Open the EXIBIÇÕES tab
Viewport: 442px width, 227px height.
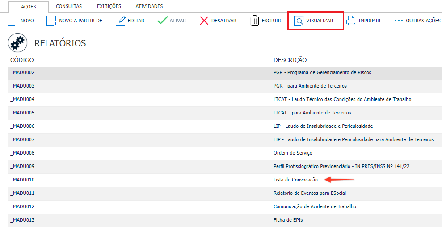(109, 6)
